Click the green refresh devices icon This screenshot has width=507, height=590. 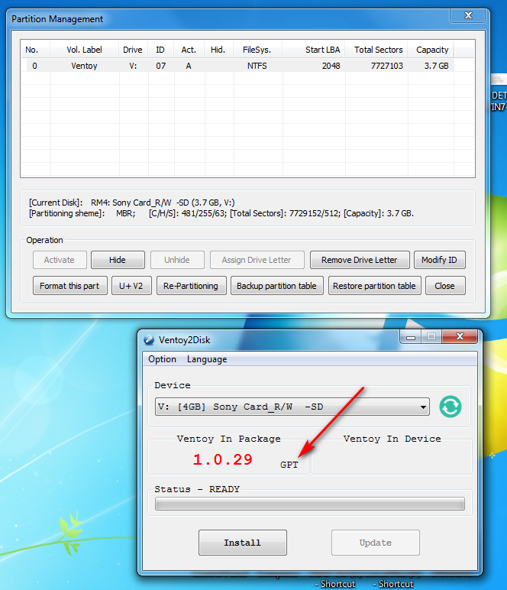point(450,407)
